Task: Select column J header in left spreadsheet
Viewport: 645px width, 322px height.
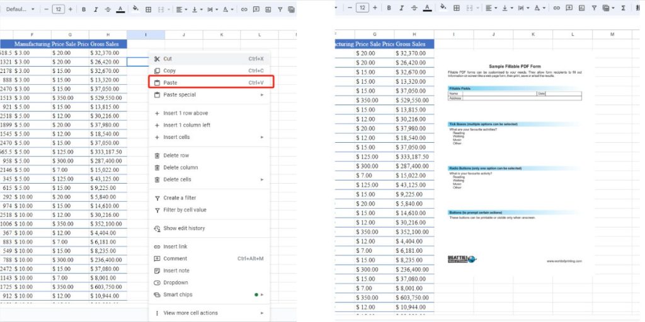Action: (x=183, y=35)
